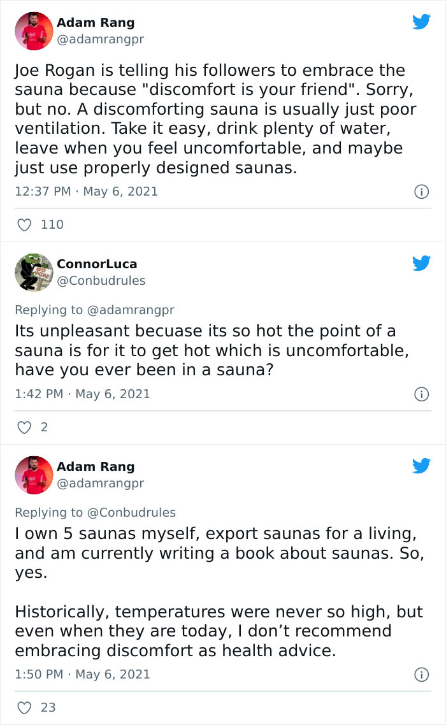Image resolution: width=446 pixels, height=725 pixels.
Task: Click the Twitter bird icon on Adam Rang's first tweet
Action: pyautogui.click(x=421, y=21)
